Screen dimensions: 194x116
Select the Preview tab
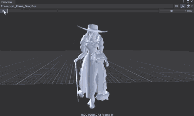[7, 2]
